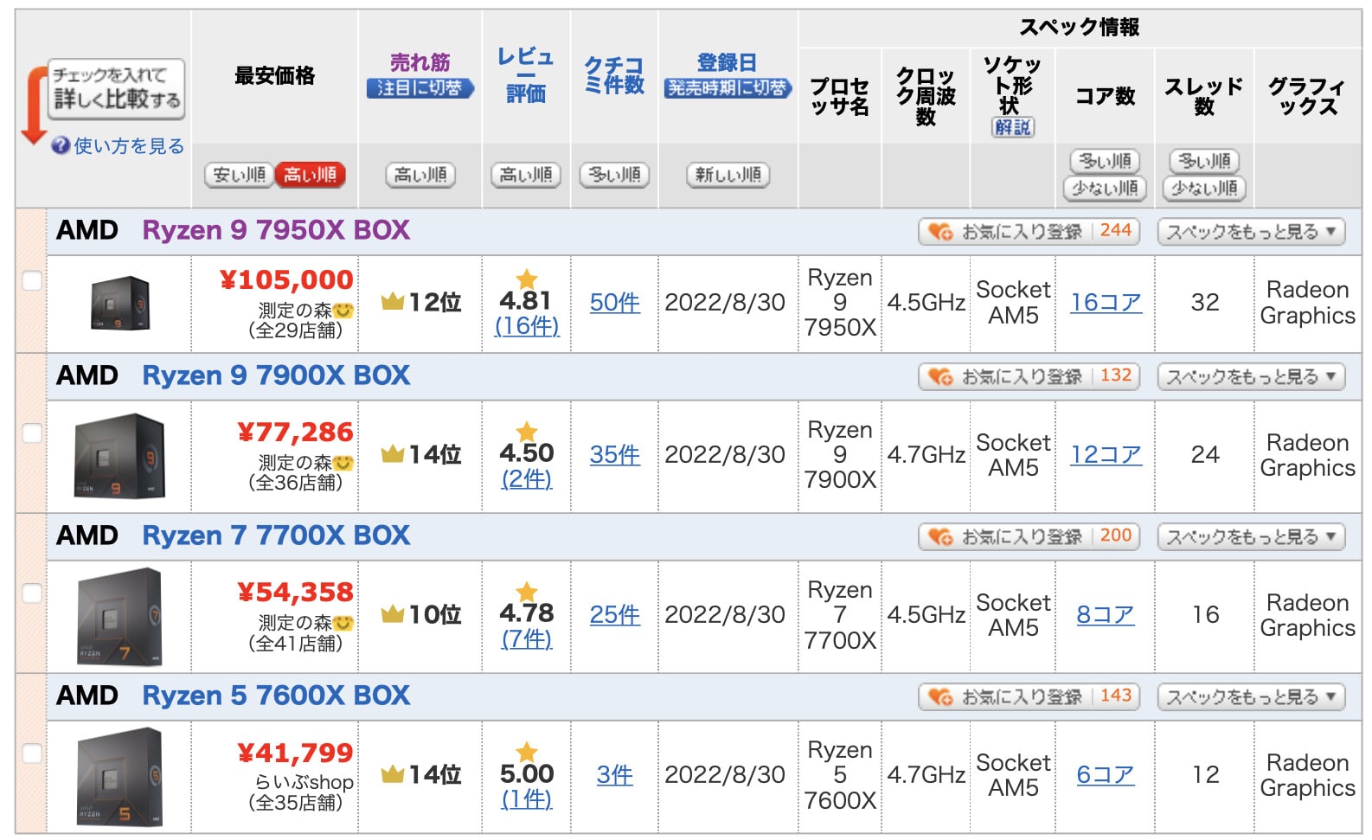
Task: Tick the checkbox for Ryzen 5 7600X BOX
Action: [32, 753]
